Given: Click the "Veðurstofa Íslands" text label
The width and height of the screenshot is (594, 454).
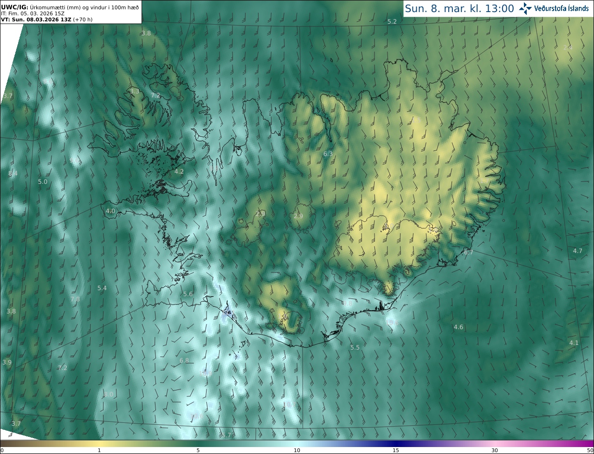Looking at the screenshot, I should point(562,8).
